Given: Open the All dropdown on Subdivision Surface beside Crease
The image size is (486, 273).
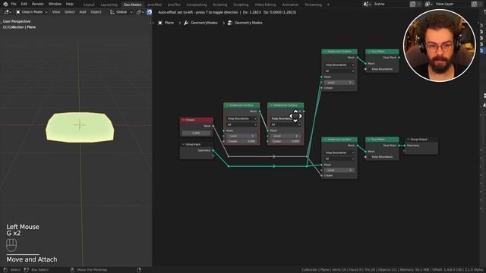Looking at the screenshot, I should pos(241,124).
